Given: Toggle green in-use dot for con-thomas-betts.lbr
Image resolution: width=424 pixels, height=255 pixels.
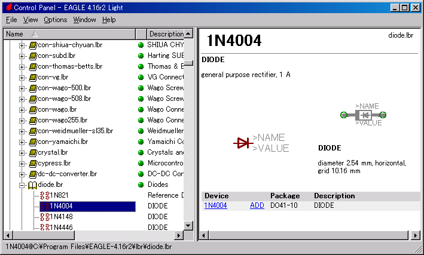Looking at the screenshot, I should click(x=141, y=66).
